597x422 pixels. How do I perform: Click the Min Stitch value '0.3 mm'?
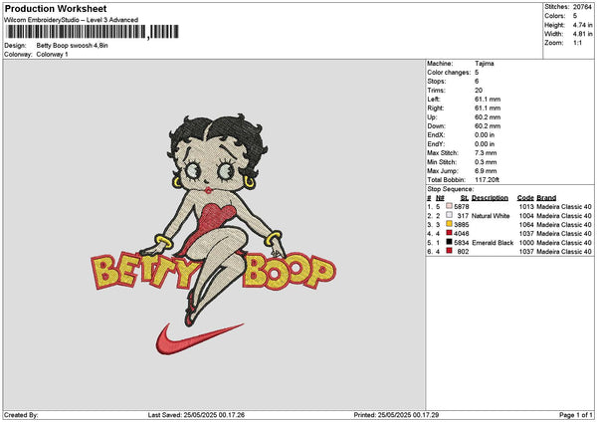pos(486,162)
